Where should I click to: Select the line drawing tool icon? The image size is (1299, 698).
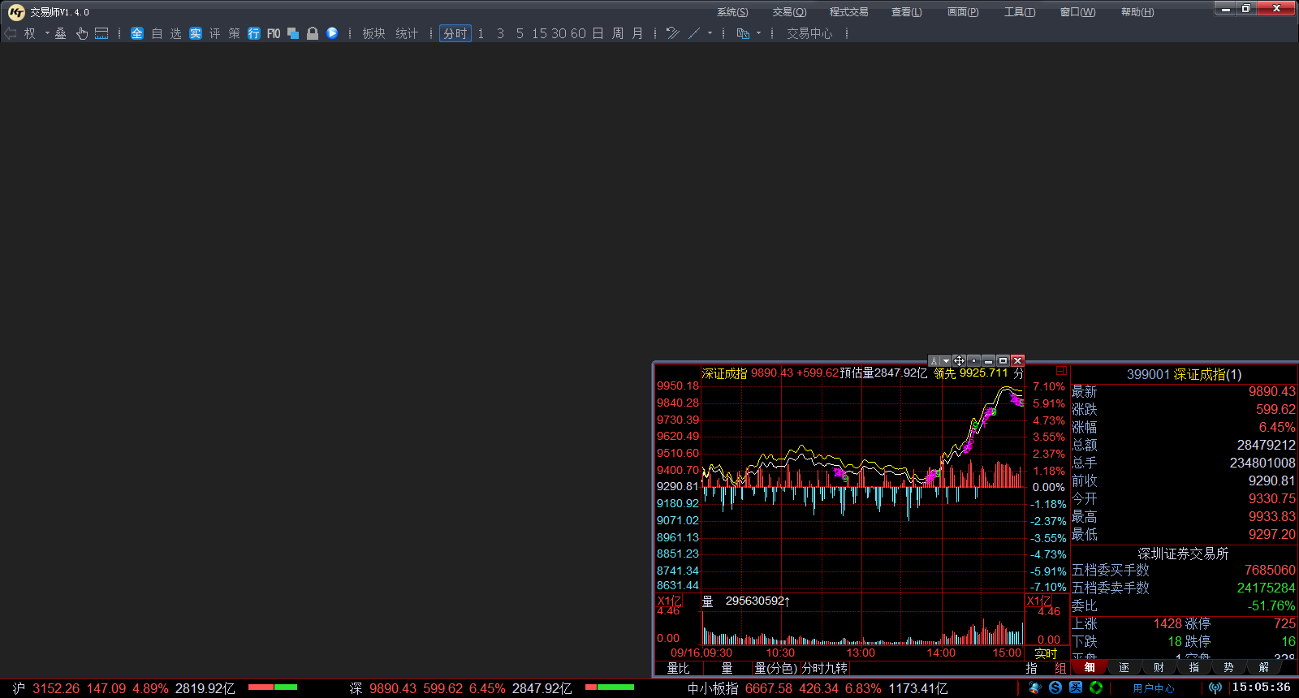pyautogui.click(x=694, y=33)
